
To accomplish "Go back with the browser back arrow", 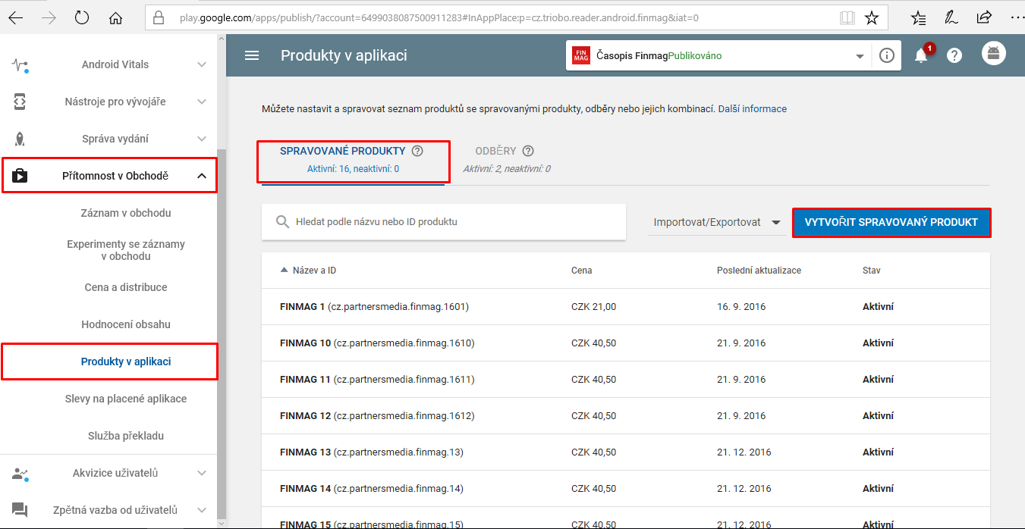I will click(x=15, y=17).
